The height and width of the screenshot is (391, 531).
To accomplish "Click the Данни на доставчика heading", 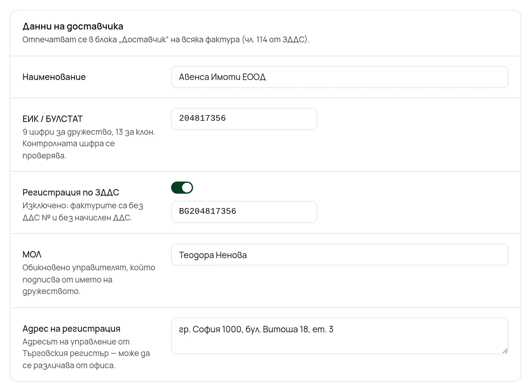I will (x=73, y=26).
